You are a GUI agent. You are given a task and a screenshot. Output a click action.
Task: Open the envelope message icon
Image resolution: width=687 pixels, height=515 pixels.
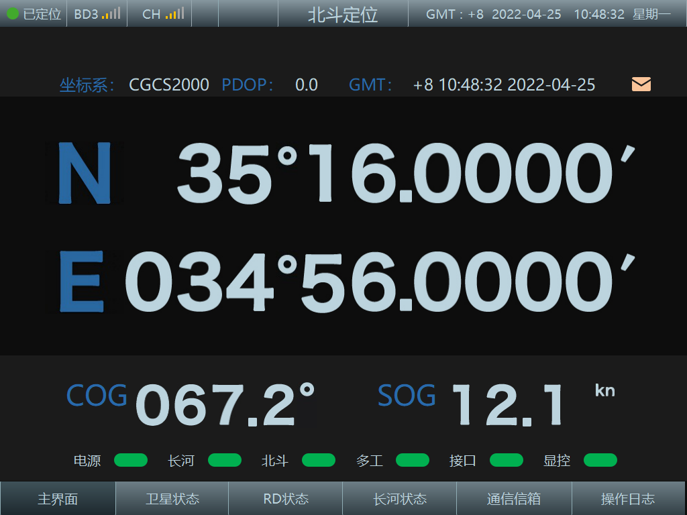point(641,84)
